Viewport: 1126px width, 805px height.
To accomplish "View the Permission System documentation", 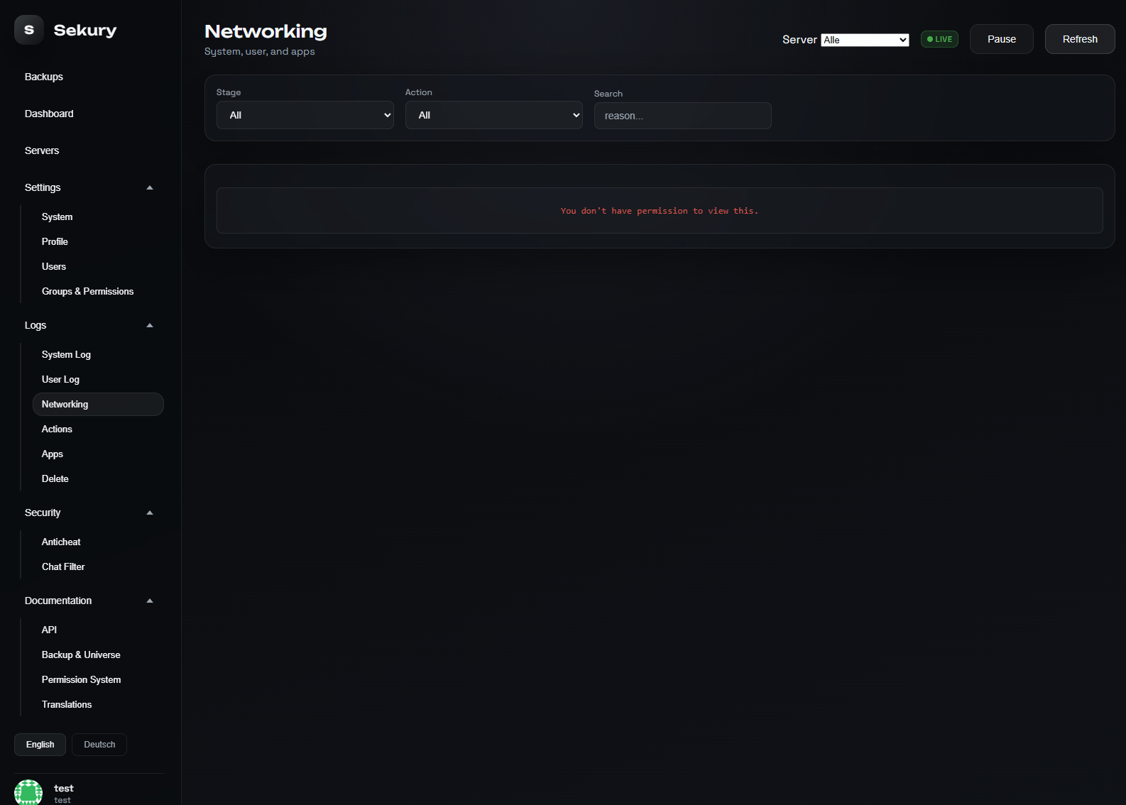I will point(81,680).
